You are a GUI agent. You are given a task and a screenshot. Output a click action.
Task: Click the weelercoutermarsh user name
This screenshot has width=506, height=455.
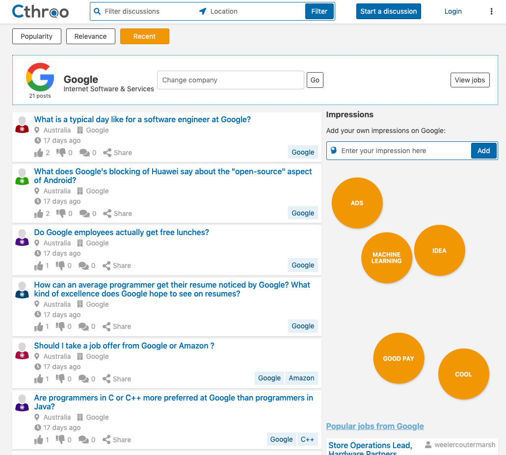pyautogui.click(x=465, y=445)
